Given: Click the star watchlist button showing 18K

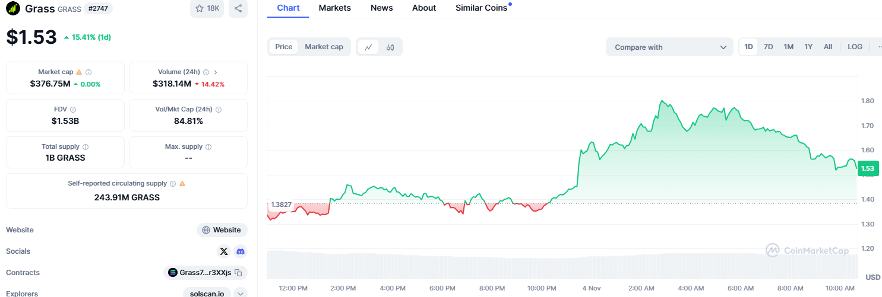Looking at the screenshot, I should (x=207, y=8).
